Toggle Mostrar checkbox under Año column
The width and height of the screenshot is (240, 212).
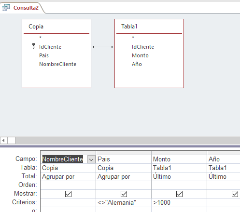point(235,194)
